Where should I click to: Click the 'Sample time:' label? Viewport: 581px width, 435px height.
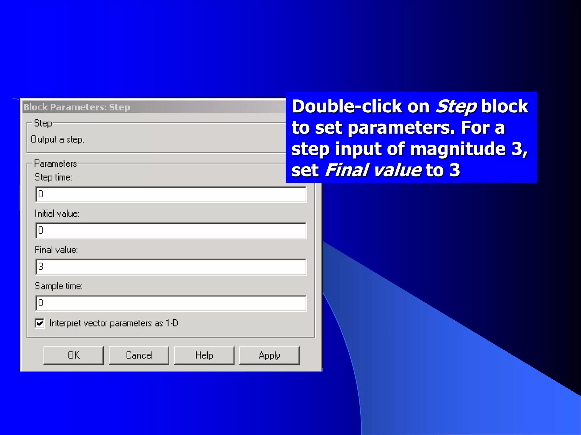coord(59,286)
